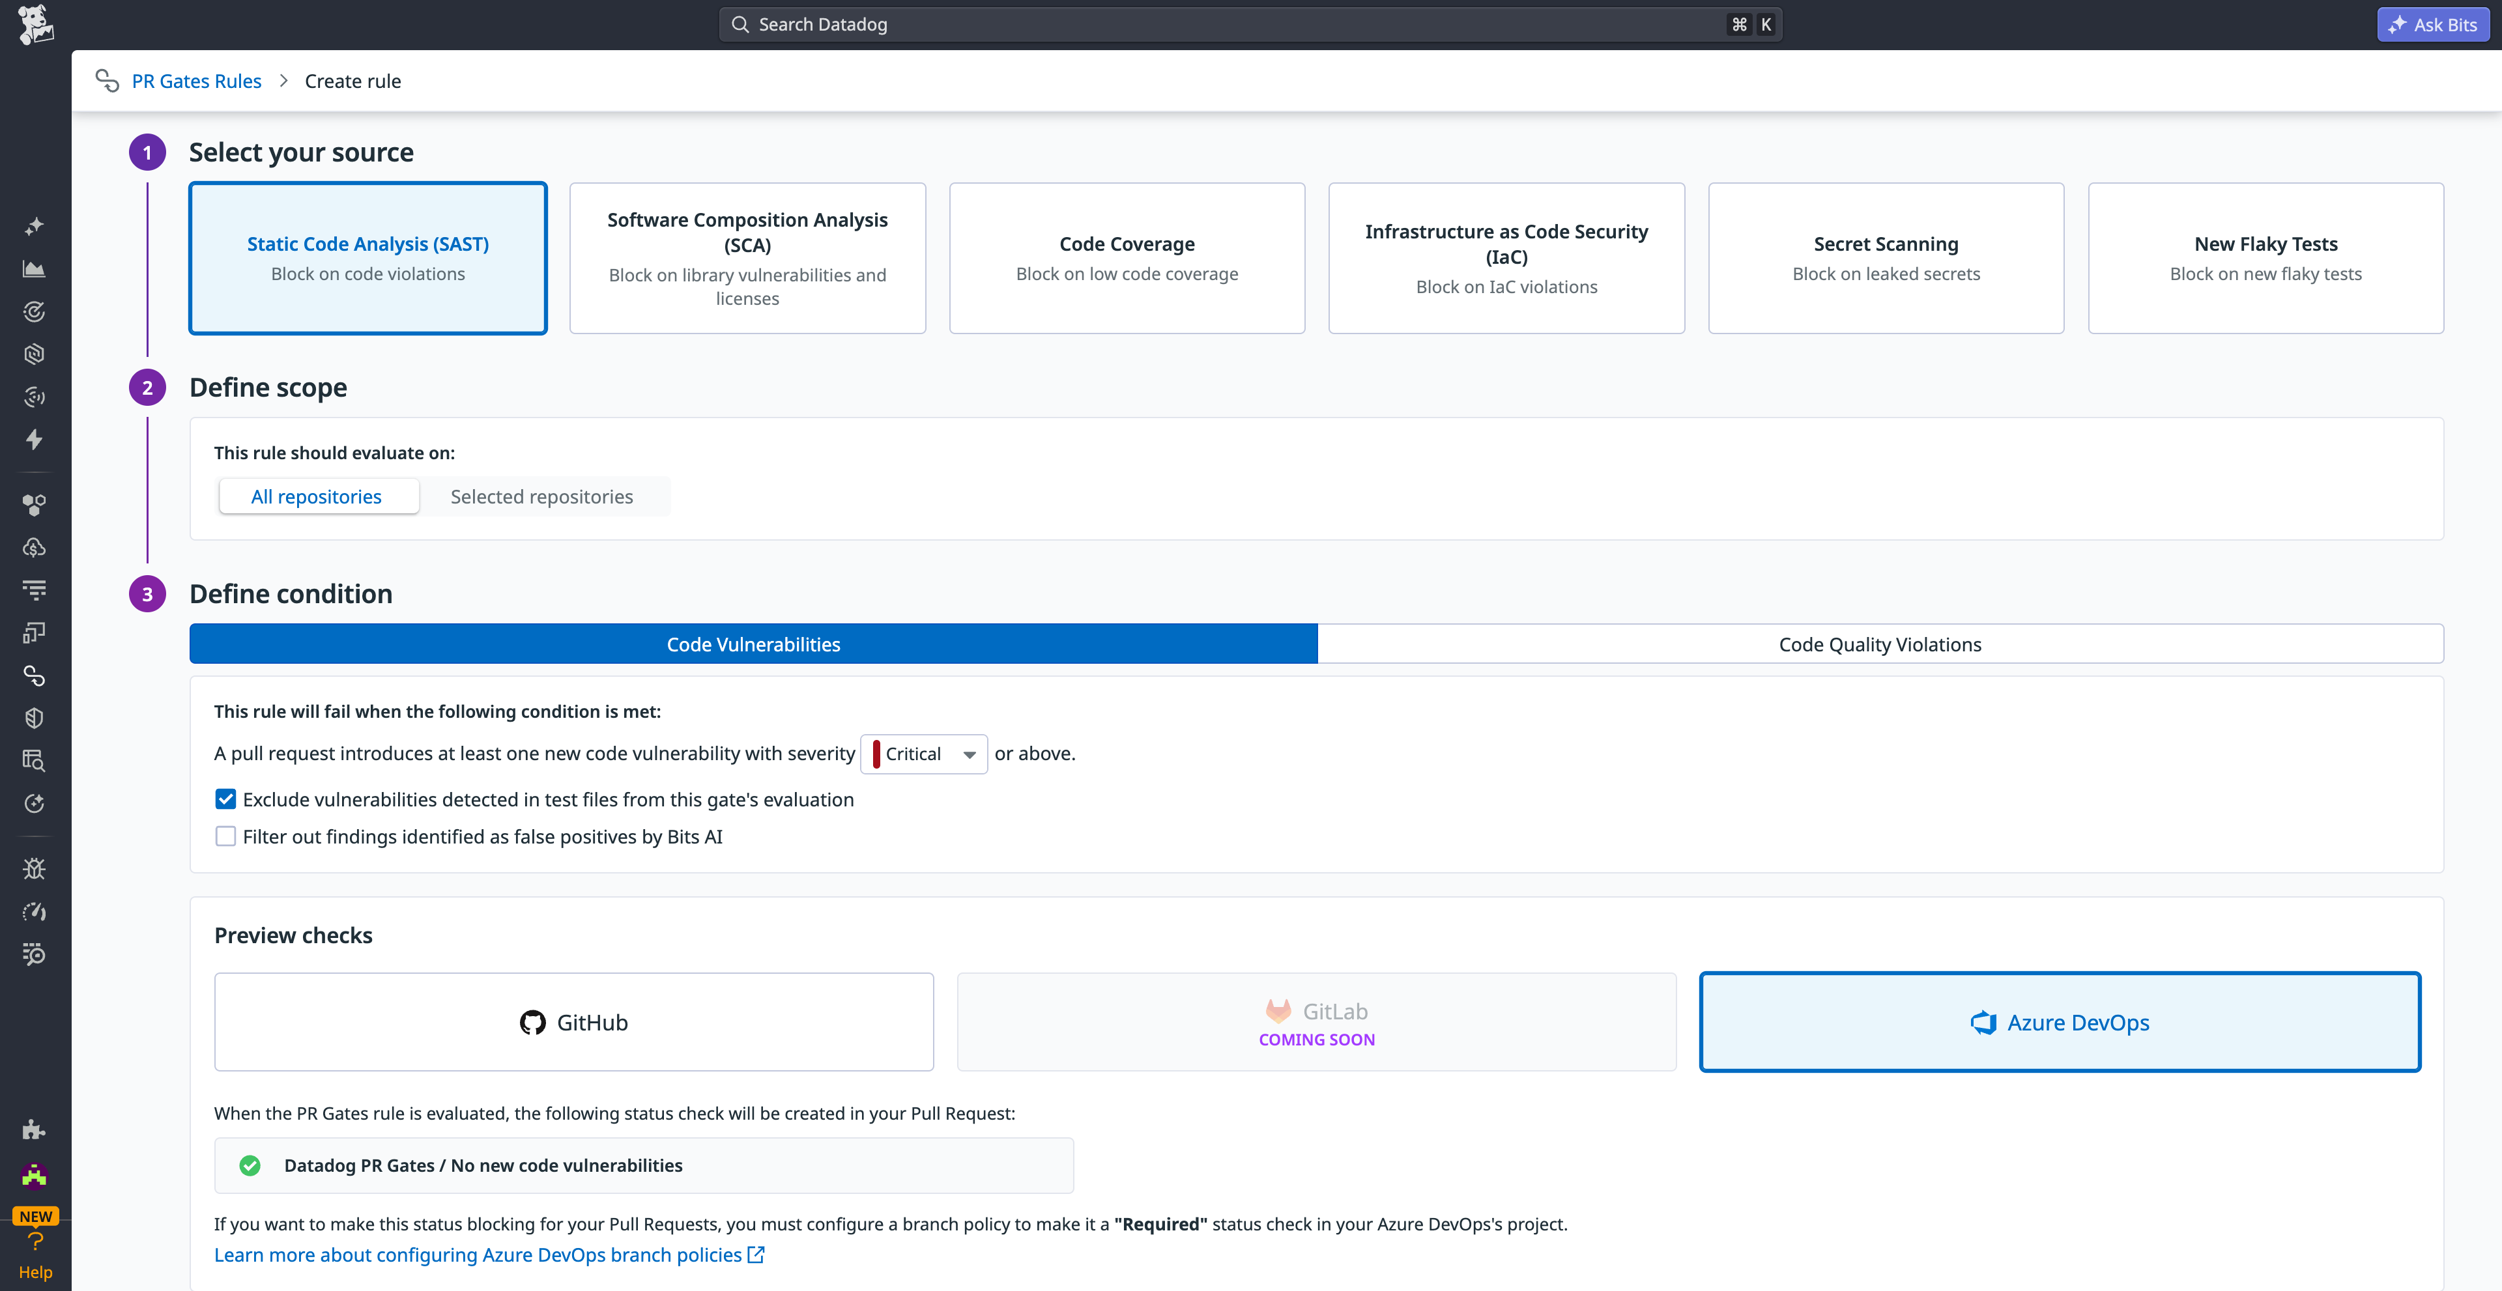Switch scope to Selected repositories
The image size is (2502, 1291).
click(x=541, y=496)
